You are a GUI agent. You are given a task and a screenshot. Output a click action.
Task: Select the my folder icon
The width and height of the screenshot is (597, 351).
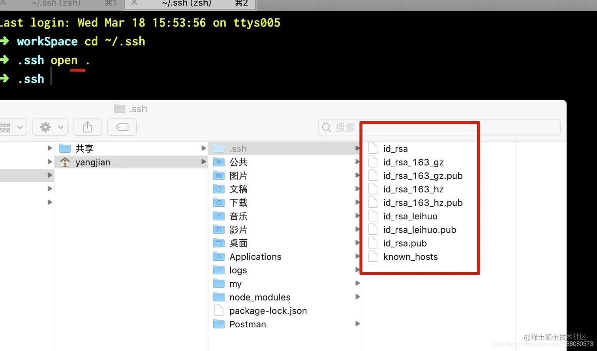point(219,284)
